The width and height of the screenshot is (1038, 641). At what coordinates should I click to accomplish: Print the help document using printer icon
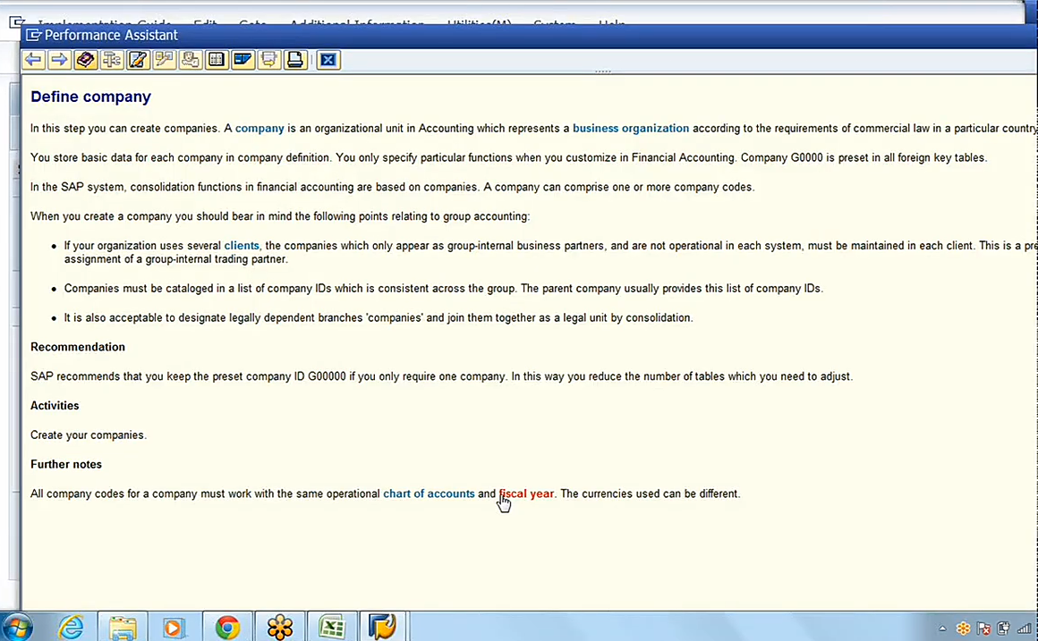pyautogui.click(x=295, y=60)
